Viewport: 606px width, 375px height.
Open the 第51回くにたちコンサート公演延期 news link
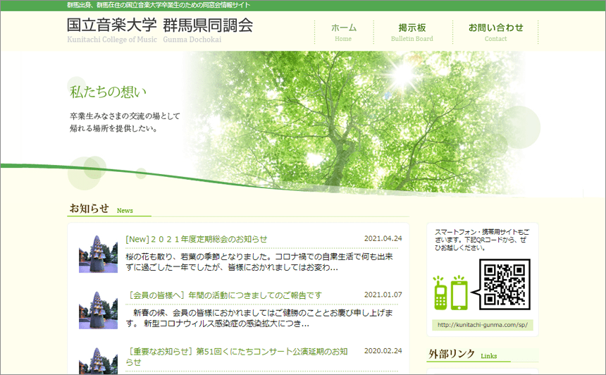pos(237,357)
